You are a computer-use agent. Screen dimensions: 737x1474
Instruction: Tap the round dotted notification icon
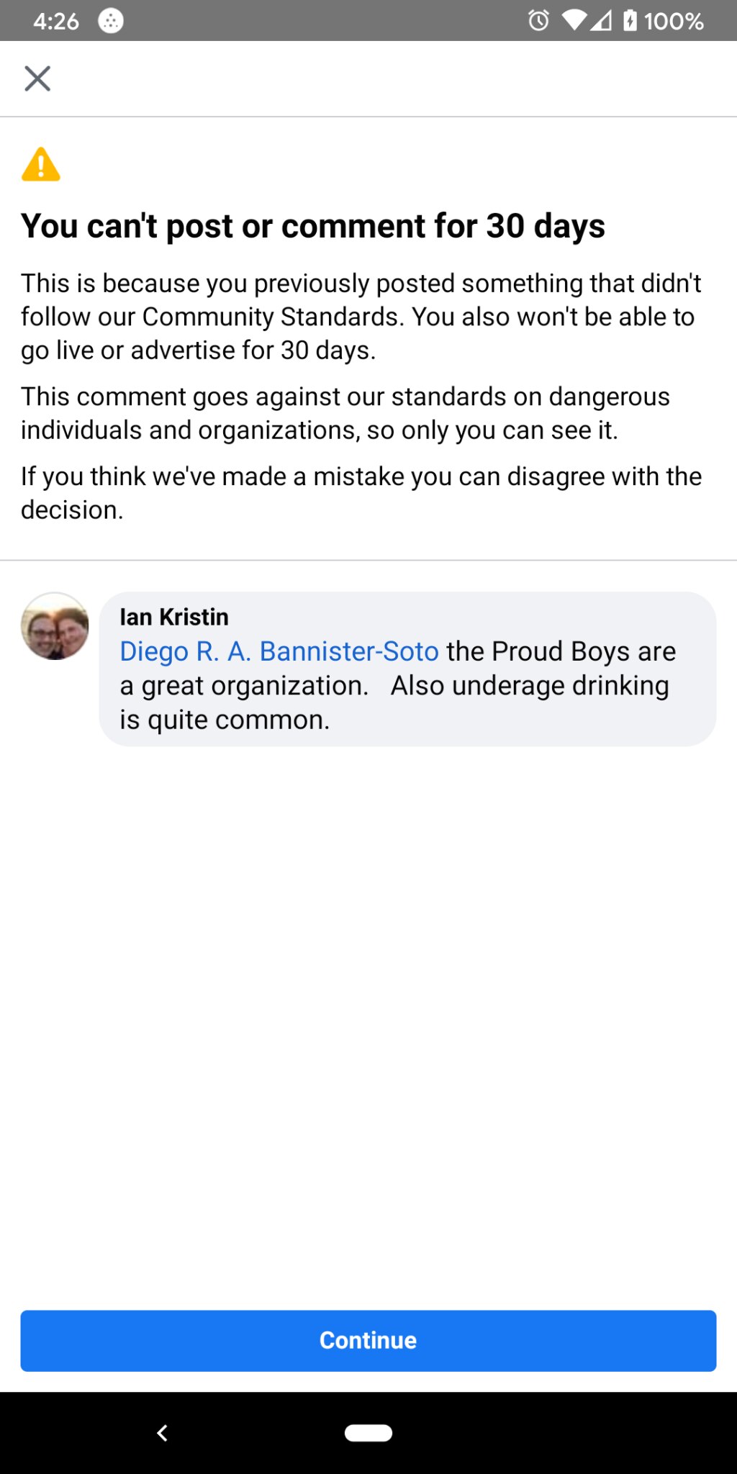(x=111, y=21)
